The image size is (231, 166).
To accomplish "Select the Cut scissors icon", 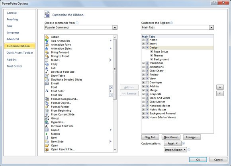I will coord(47,68).
